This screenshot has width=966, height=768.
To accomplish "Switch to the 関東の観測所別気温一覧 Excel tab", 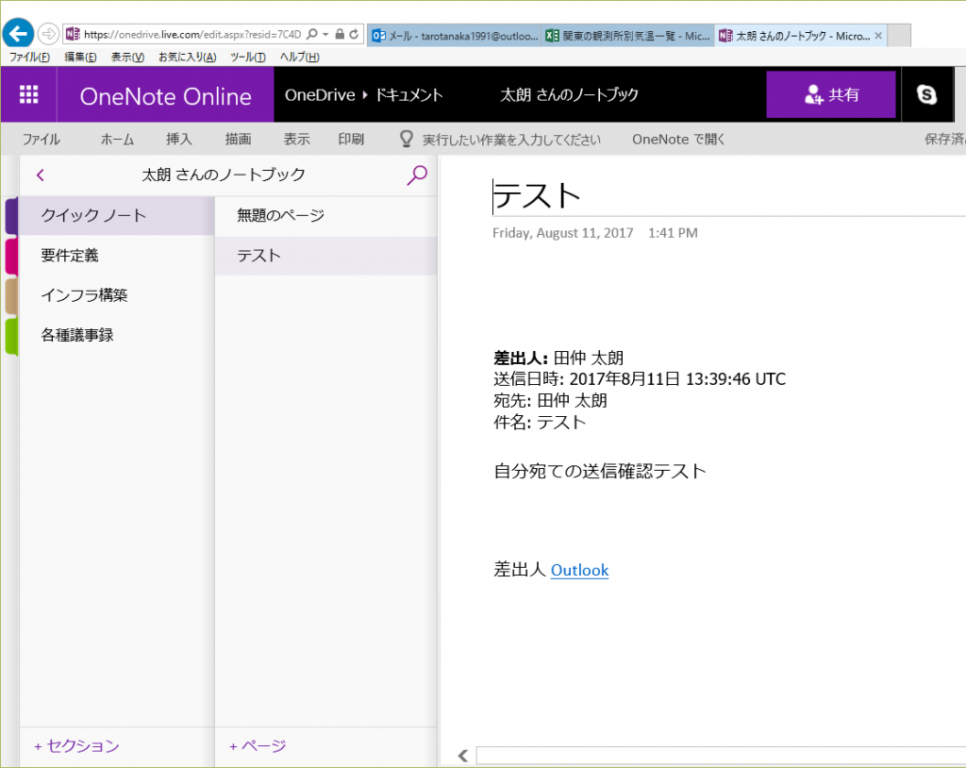I will point(627,36).
